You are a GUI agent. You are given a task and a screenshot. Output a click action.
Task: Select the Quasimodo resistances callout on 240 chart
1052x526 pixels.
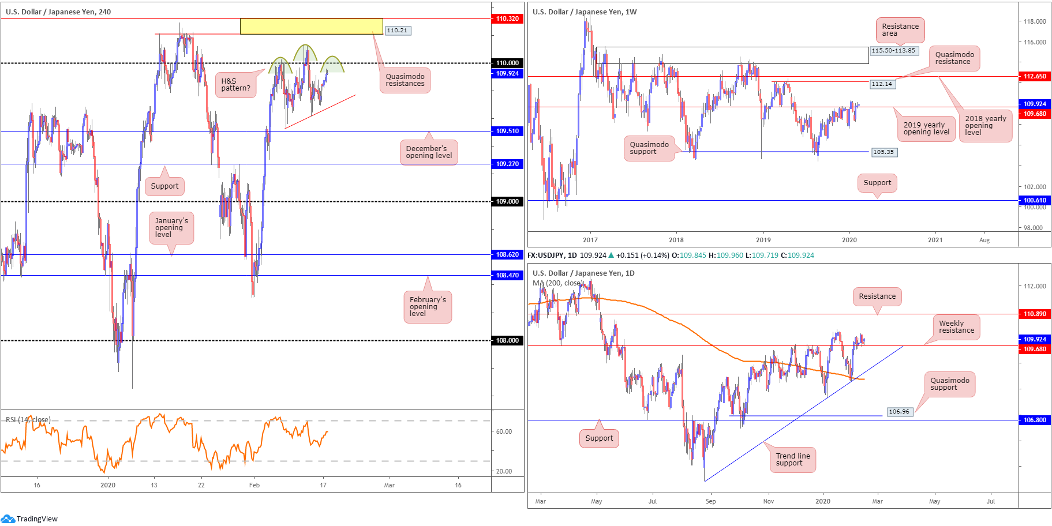point(405,80)
